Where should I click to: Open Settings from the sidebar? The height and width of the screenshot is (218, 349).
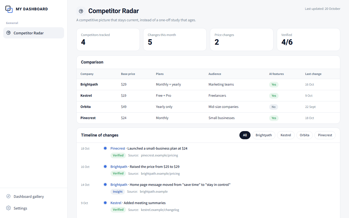[34, 208]
